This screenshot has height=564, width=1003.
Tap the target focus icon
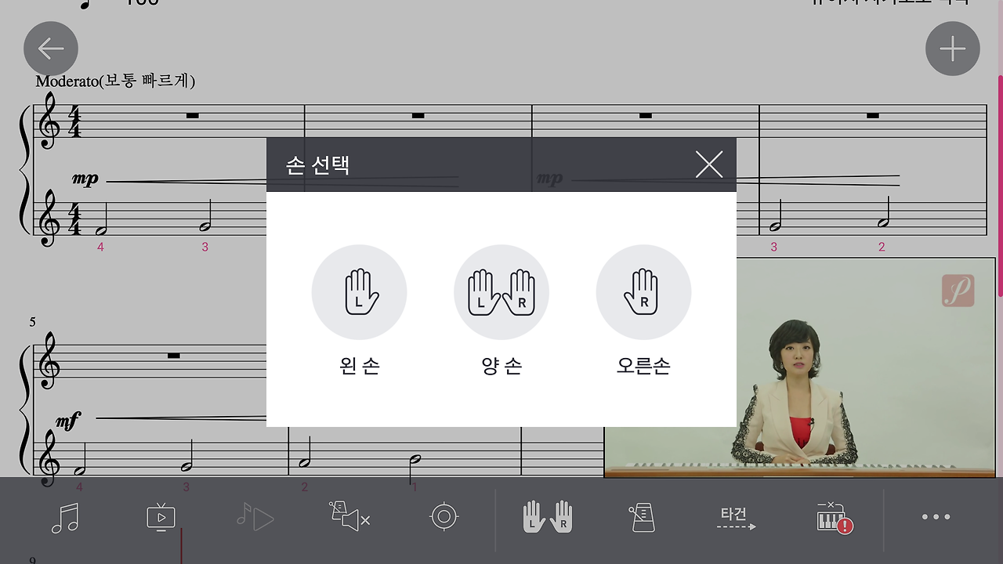[444, 517]
